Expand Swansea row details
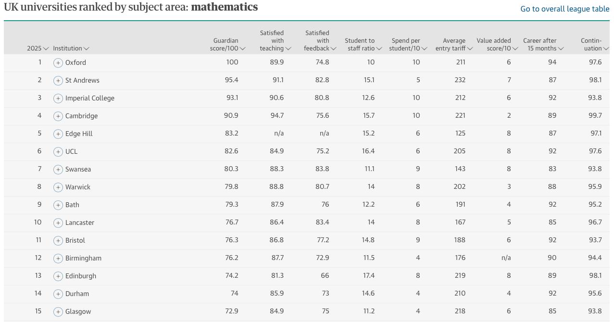614x322 pixels. click(x=58, y=169)
